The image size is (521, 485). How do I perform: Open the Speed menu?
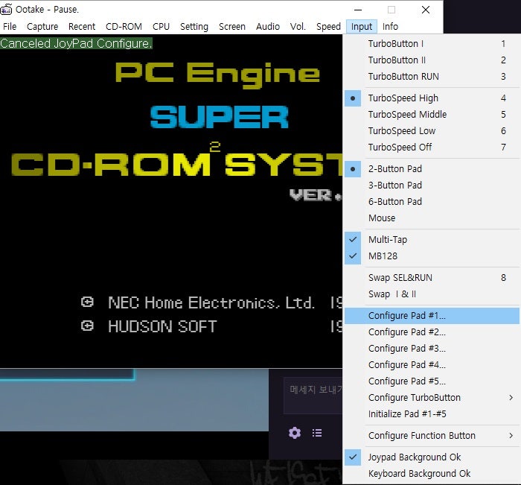[x=328, y=27]
